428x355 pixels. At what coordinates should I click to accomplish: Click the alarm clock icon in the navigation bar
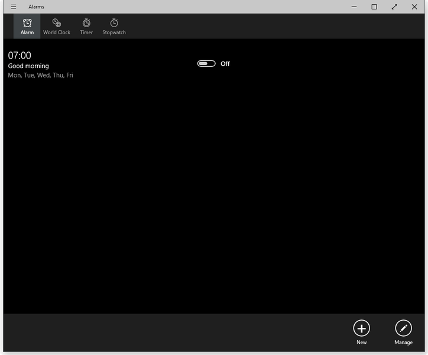tap(27, 22)
